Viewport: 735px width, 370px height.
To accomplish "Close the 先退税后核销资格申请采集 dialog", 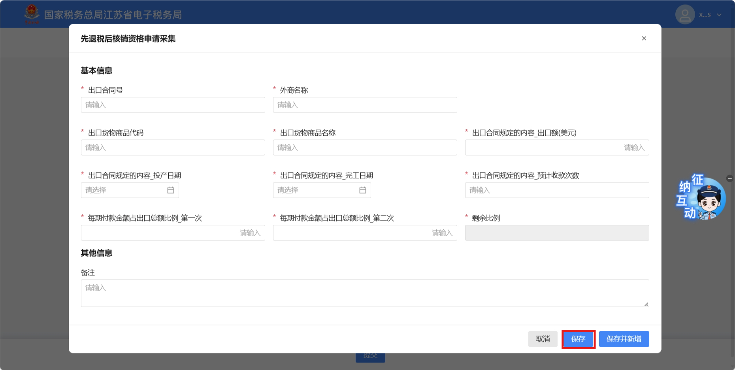I will (644, 38).
